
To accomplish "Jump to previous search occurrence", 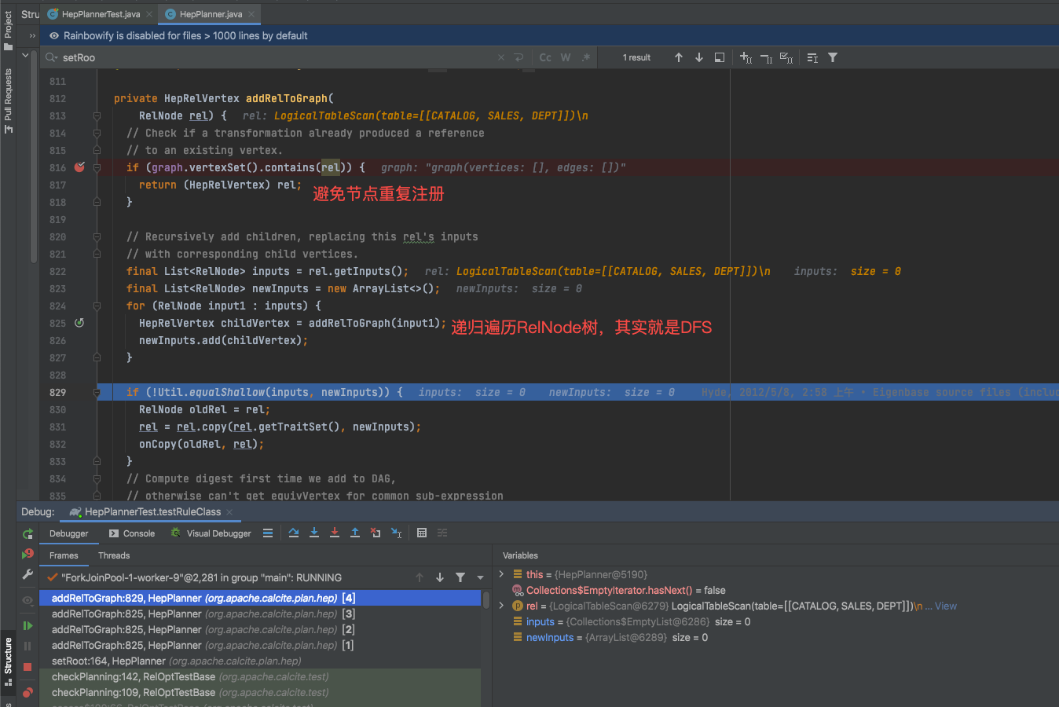I will pos(679,57).
